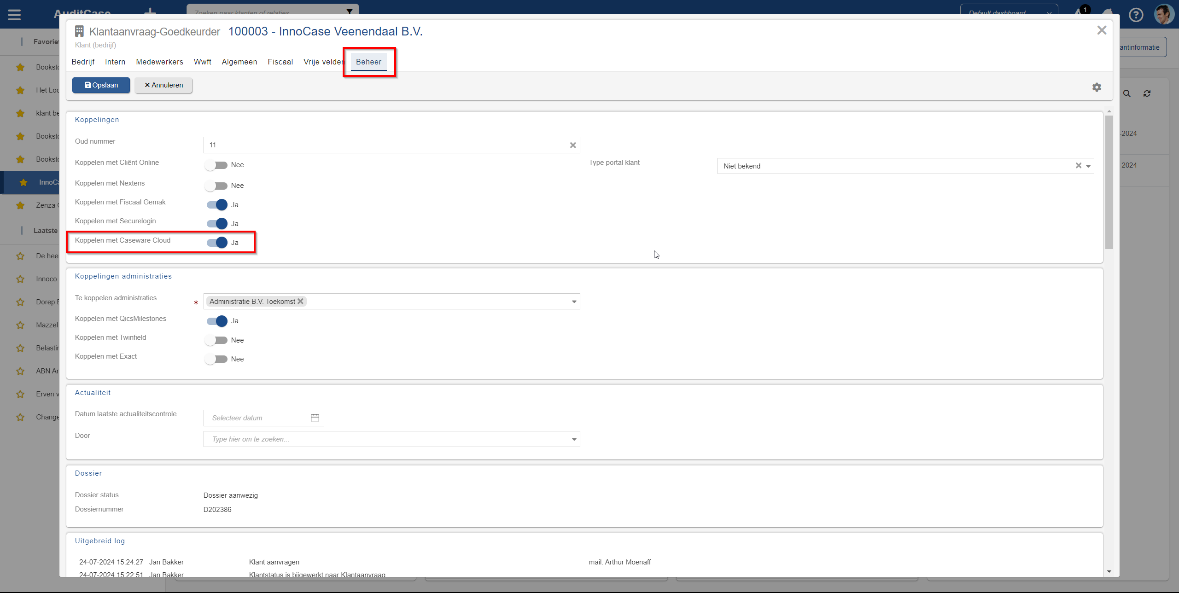Toggle Koppelen met Twinfield switch
This screenshot has width=1179, height=593.
pos(216,340)
